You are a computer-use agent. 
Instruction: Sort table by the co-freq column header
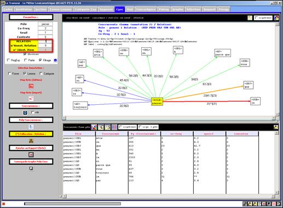tap(177, 134)
